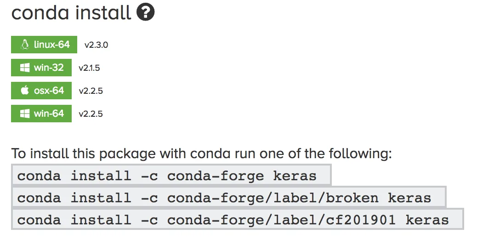Click the conda-forge keras install command

coord(167,176)
